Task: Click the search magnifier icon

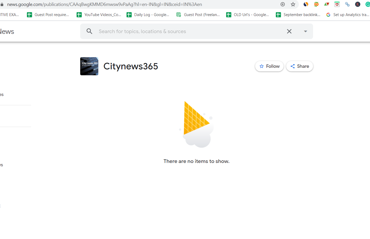Action: click(89, 31)
